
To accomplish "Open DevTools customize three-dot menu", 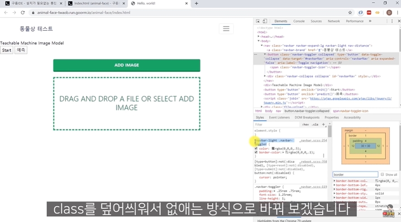I will [x=392, y=21].
